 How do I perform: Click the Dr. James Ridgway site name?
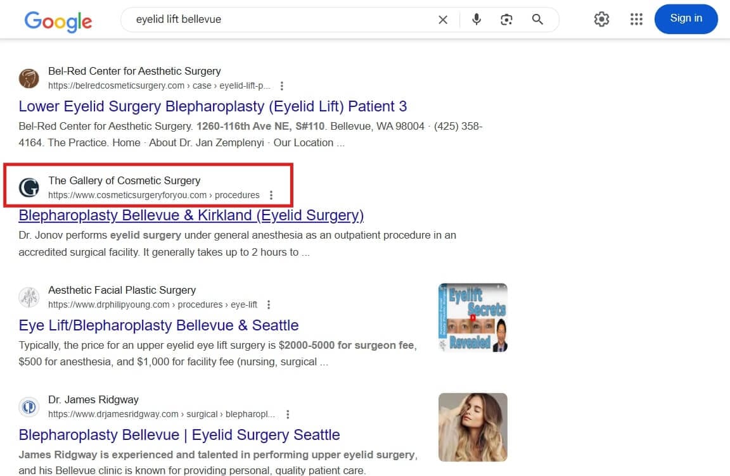[94, 400]
